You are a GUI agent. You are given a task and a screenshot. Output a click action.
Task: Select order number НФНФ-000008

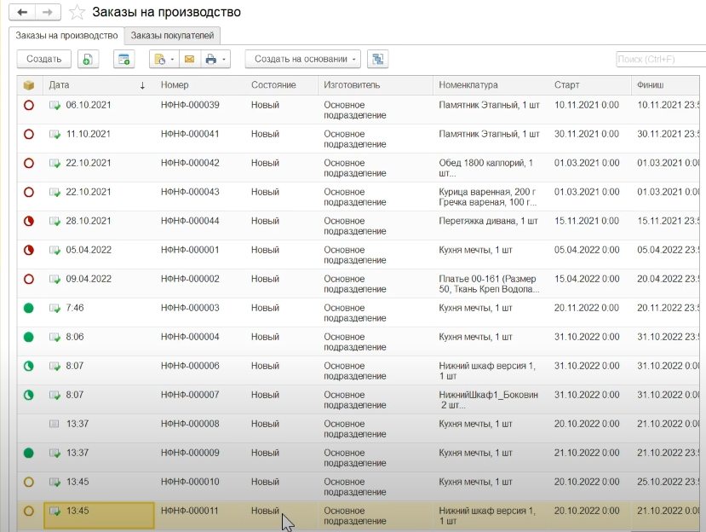(190, 424)
